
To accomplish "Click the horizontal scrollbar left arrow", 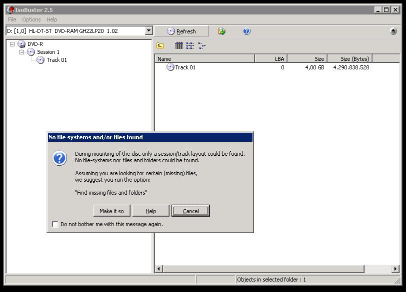I will tap(159, 269).
